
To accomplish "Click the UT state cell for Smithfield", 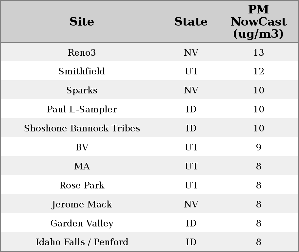I will (x=191, y=71).
